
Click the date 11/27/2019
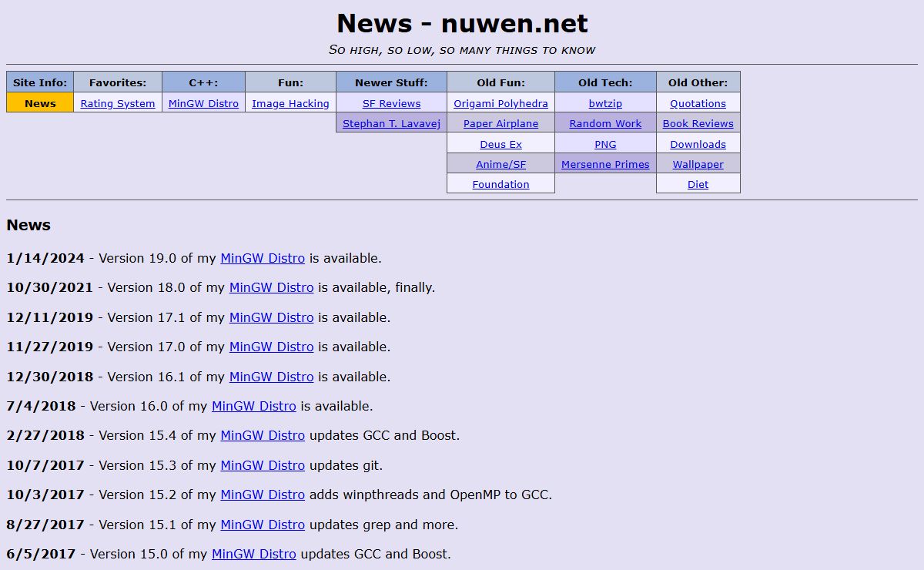(x=49, y=347)
